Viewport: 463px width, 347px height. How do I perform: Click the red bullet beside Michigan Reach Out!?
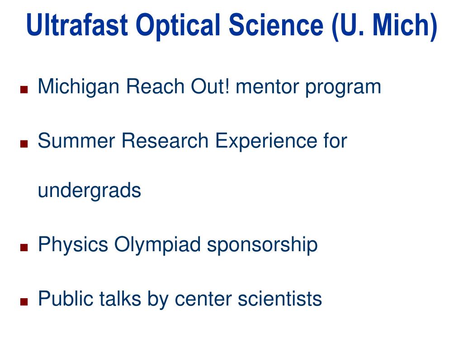pos(24,89)
